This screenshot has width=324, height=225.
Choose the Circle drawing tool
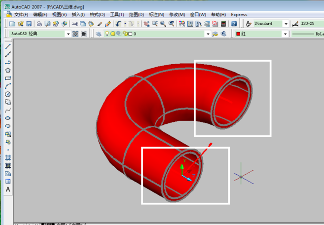click(8, 94)
